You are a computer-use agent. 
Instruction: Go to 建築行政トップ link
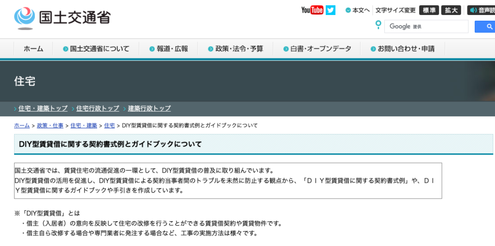pyautogui.click(x=149, y=108)
